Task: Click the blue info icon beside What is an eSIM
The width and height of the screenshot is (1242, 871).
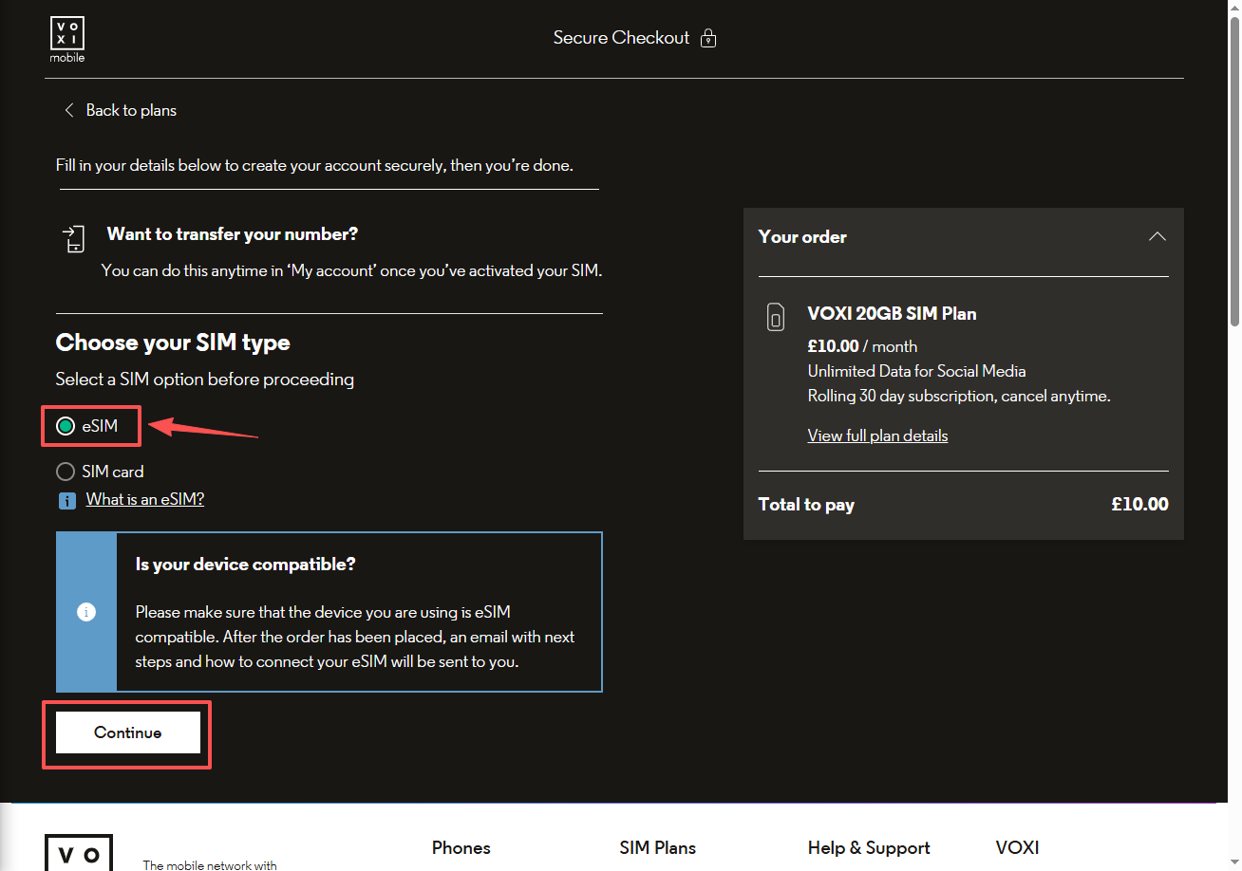Action: click(66, 500)
